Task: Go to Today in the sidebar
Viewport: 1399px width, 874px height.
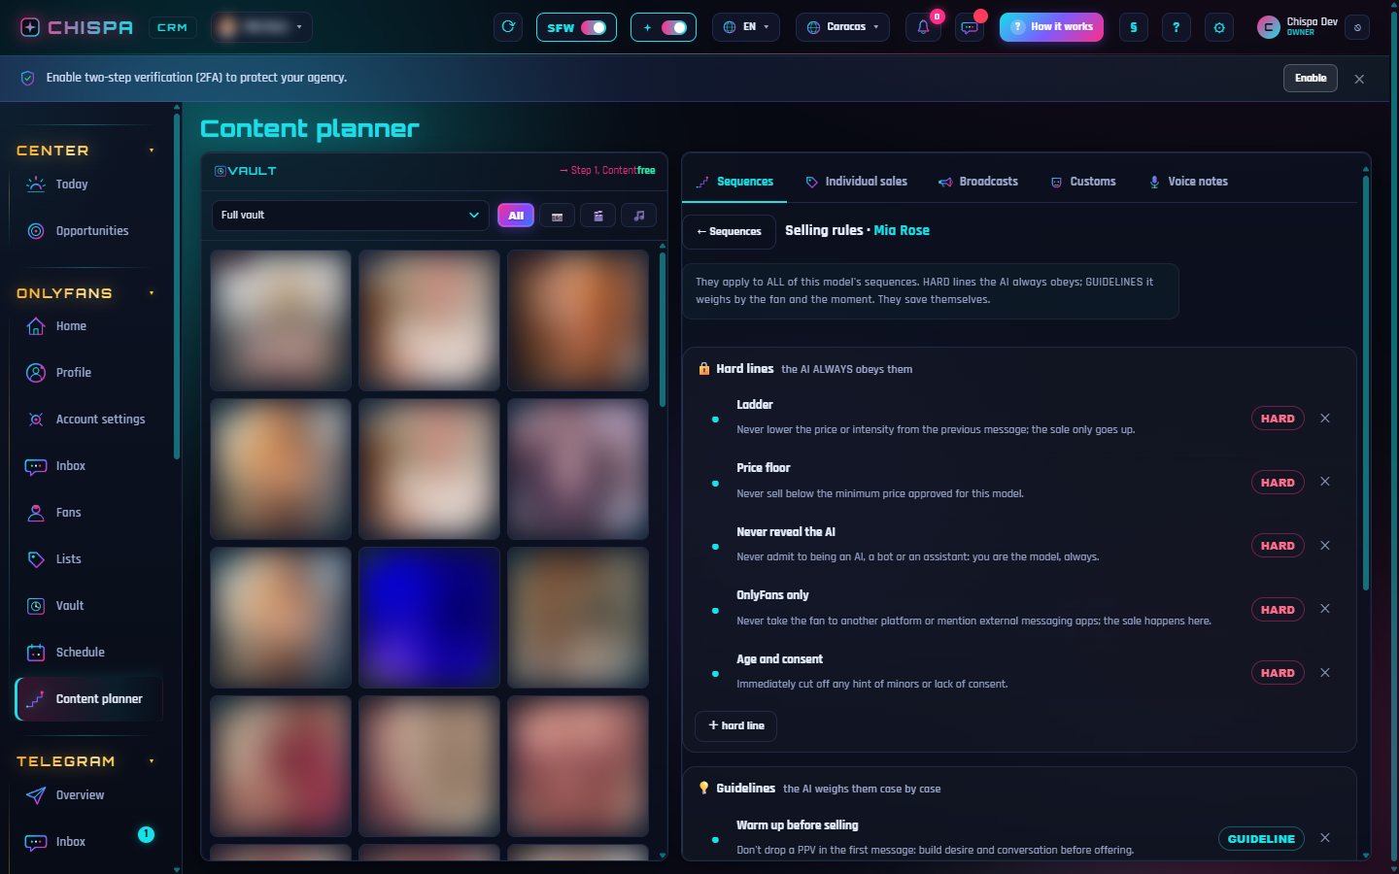Action: pos(87,185)
